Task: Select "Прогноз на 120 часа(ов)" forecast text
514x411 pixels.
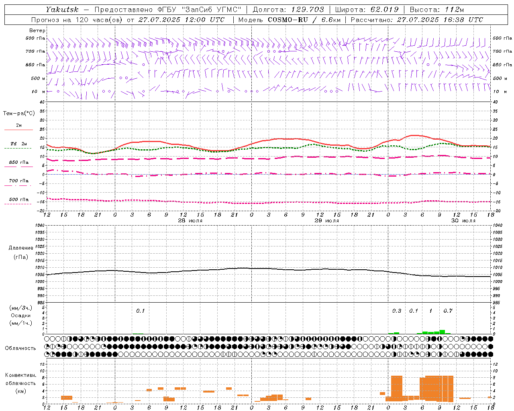Action: (x=77, y=20)
